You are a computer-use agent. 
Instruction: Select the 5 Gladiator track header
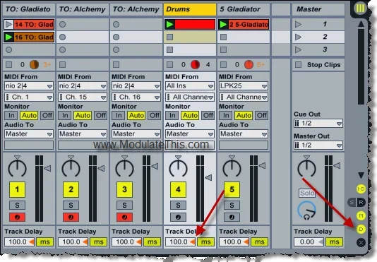click(244, 9)
